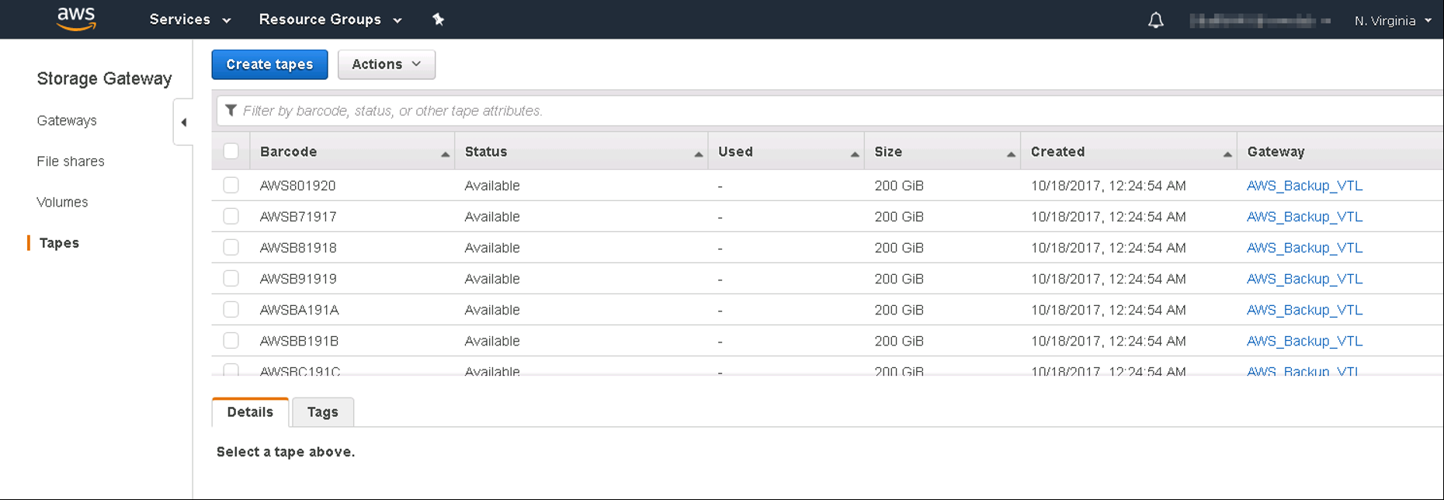Open the AWS logo home page
The image size is (1444, 500).
coord(76,19)
